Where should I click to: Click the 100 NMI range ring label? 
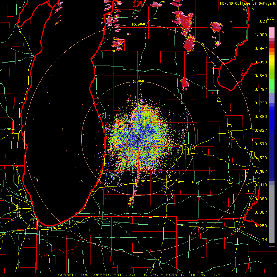point(138,24)
